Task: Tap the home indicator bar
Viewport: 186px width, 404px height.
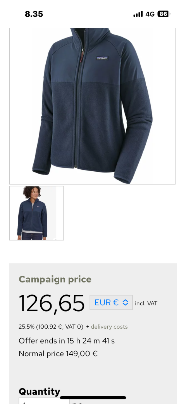Action: (x=93, y=398)
